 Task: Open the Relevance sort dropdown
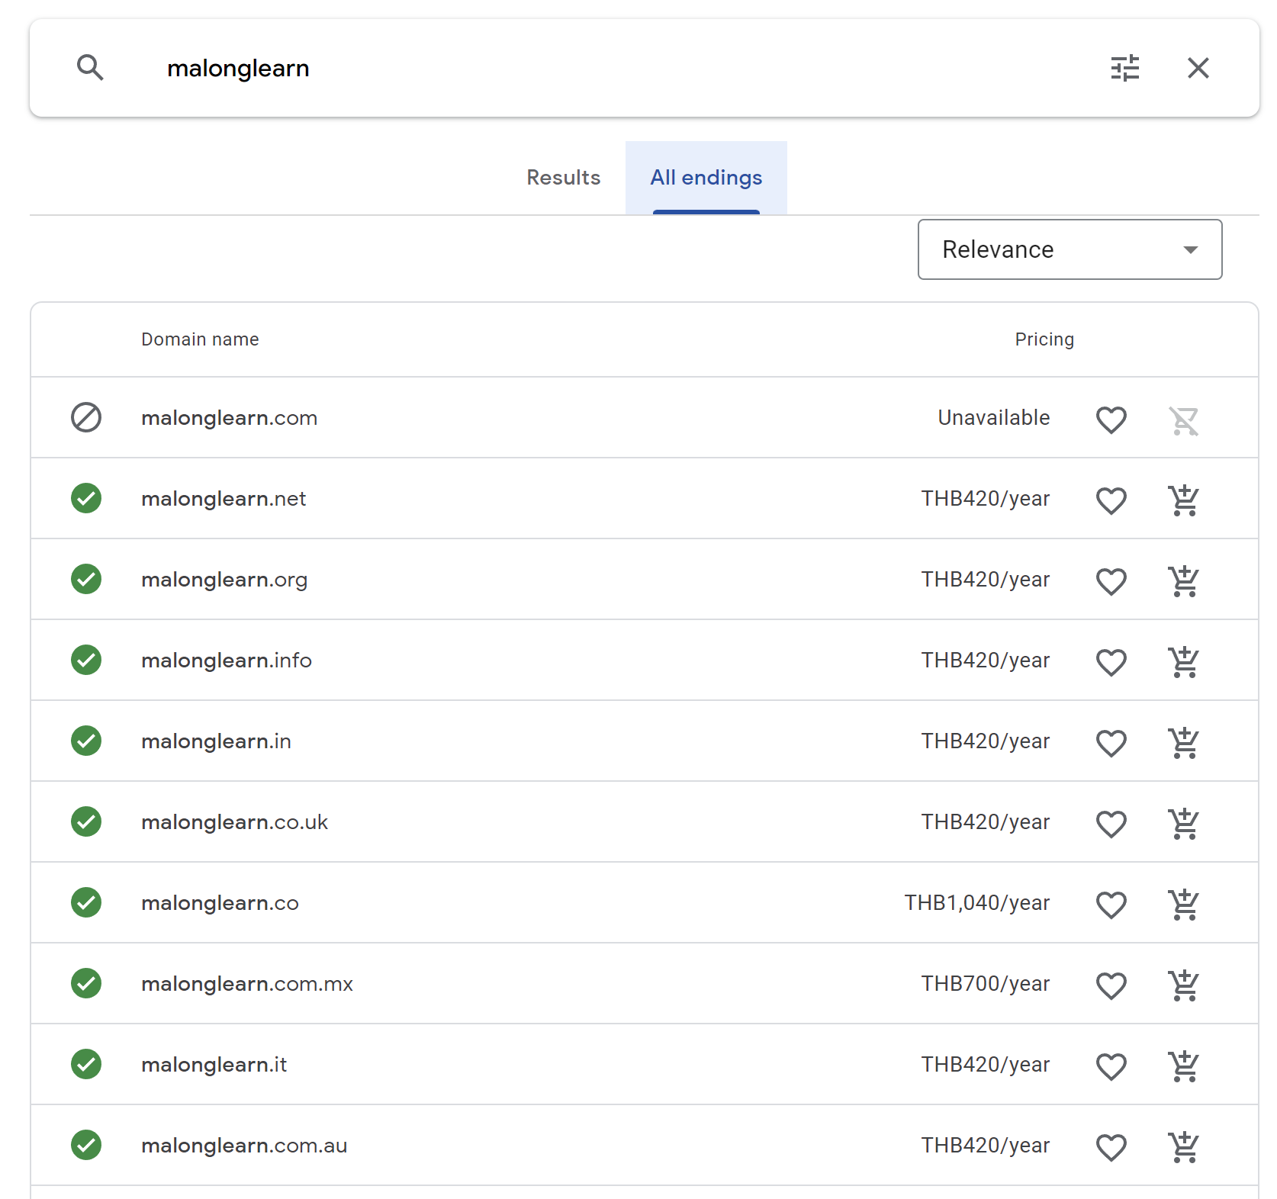[x=1070, y=249]
